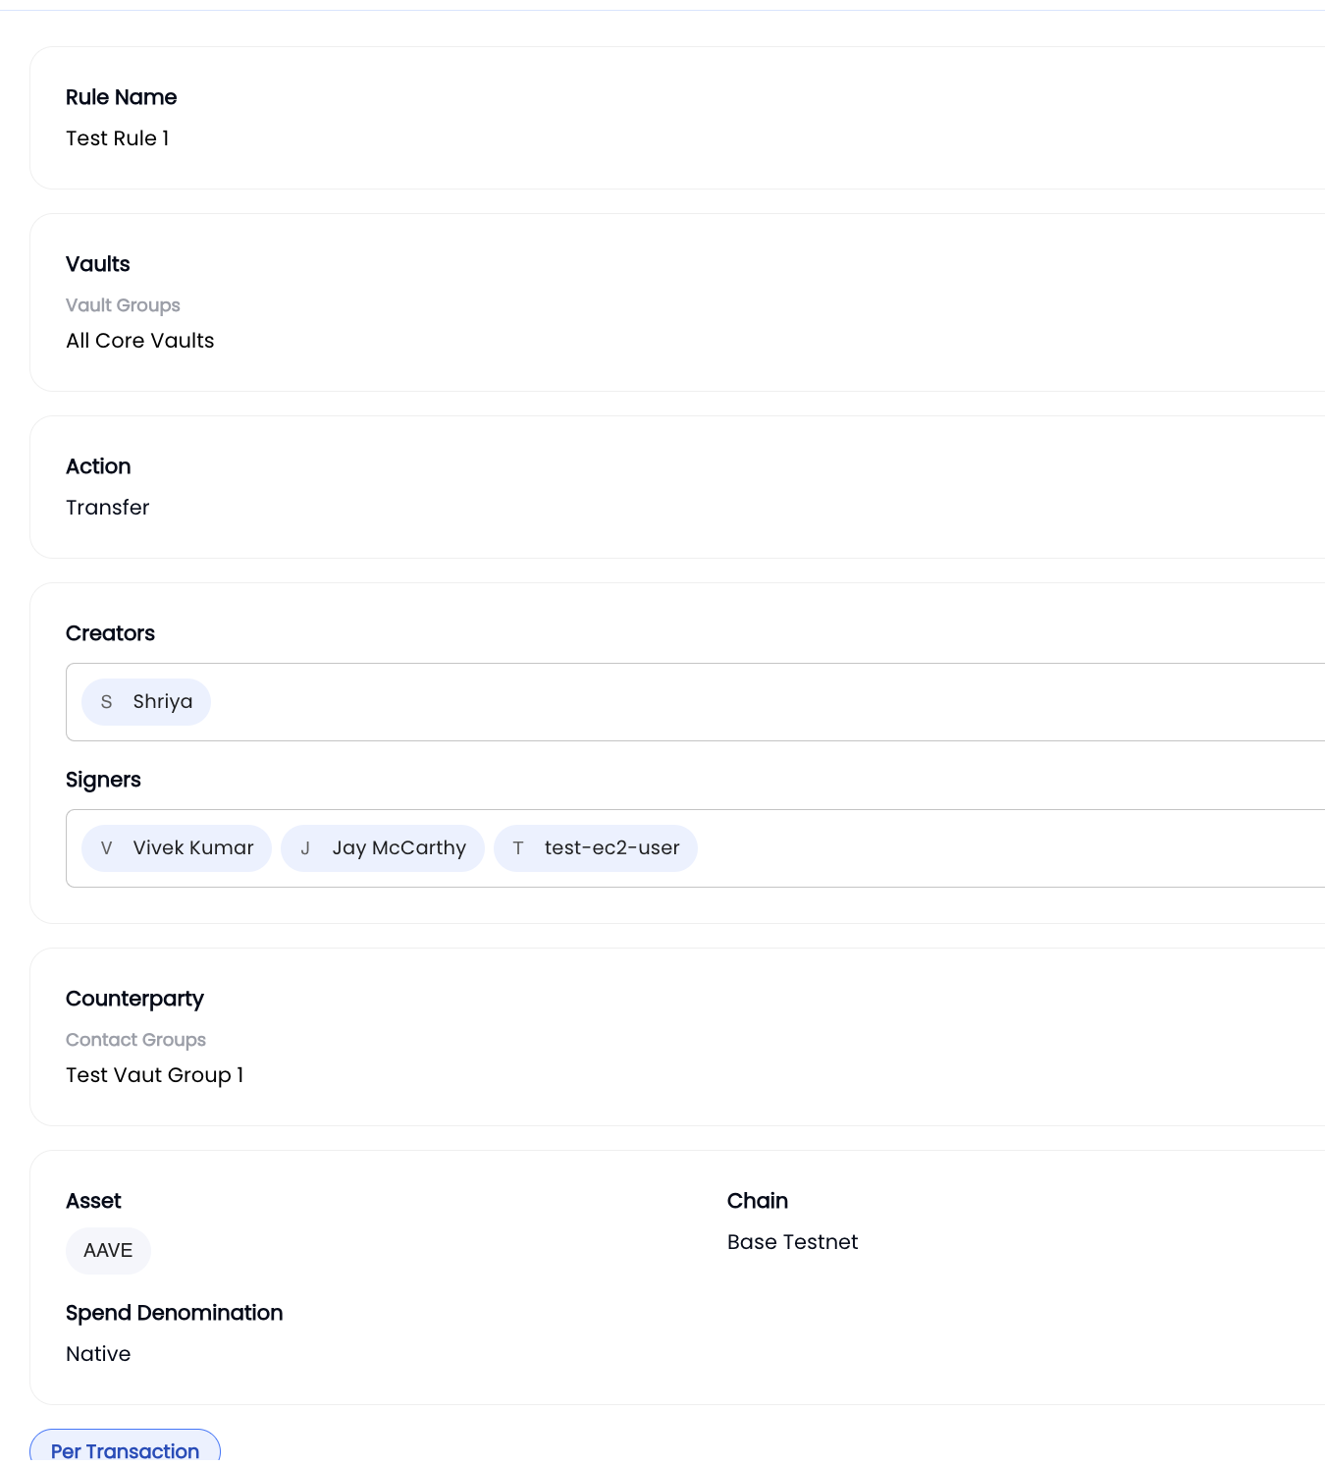The height and width of the screenshot is (1467, 1325).
Task: Click the T avatar on the test-ec2-user chip
Action: click(x=518, y=848)
